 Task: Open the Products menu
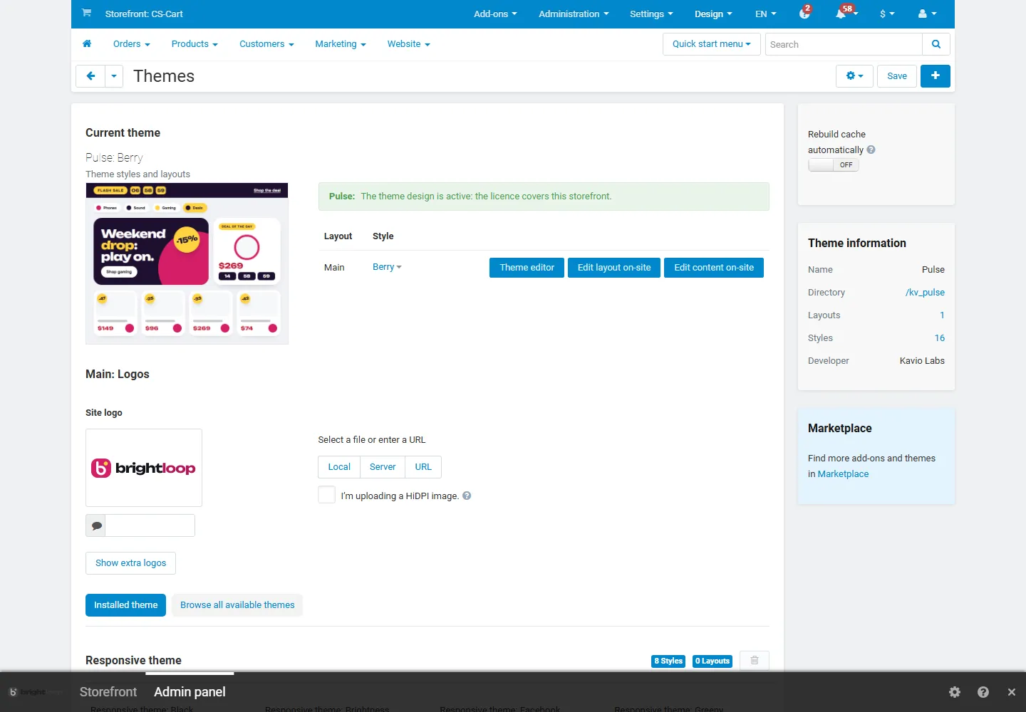(195, 44)
